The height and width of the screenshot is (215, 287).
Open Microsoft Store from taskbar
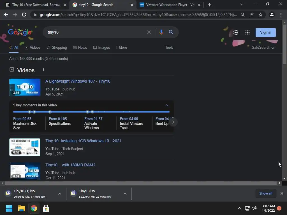(x=46, y=208)
